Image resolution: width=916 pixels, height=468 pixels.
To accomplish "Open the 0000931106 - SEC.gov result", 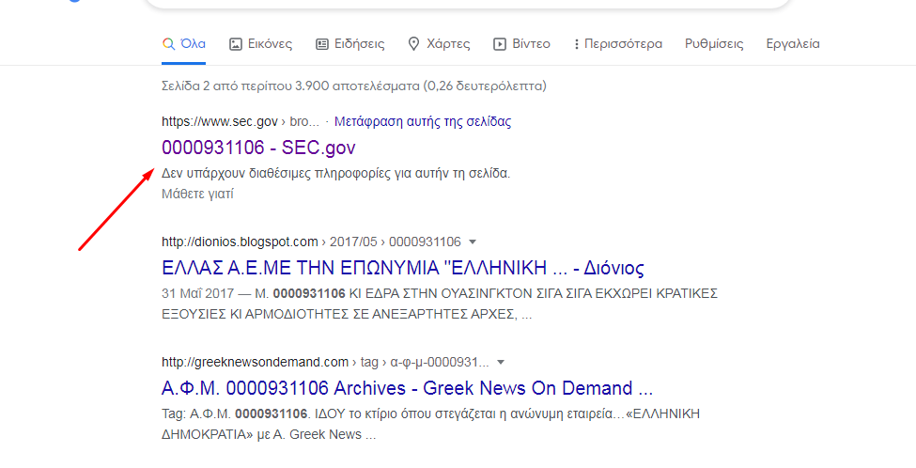I will pos(258,148).
